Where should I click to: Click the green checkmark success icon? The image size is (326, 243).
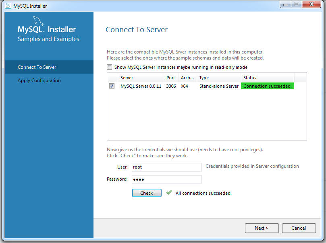click(x=169, y=193)
